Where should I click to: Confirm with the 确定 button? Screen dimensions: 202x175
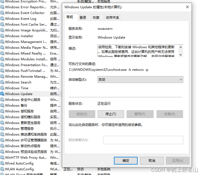click(126, 161)
